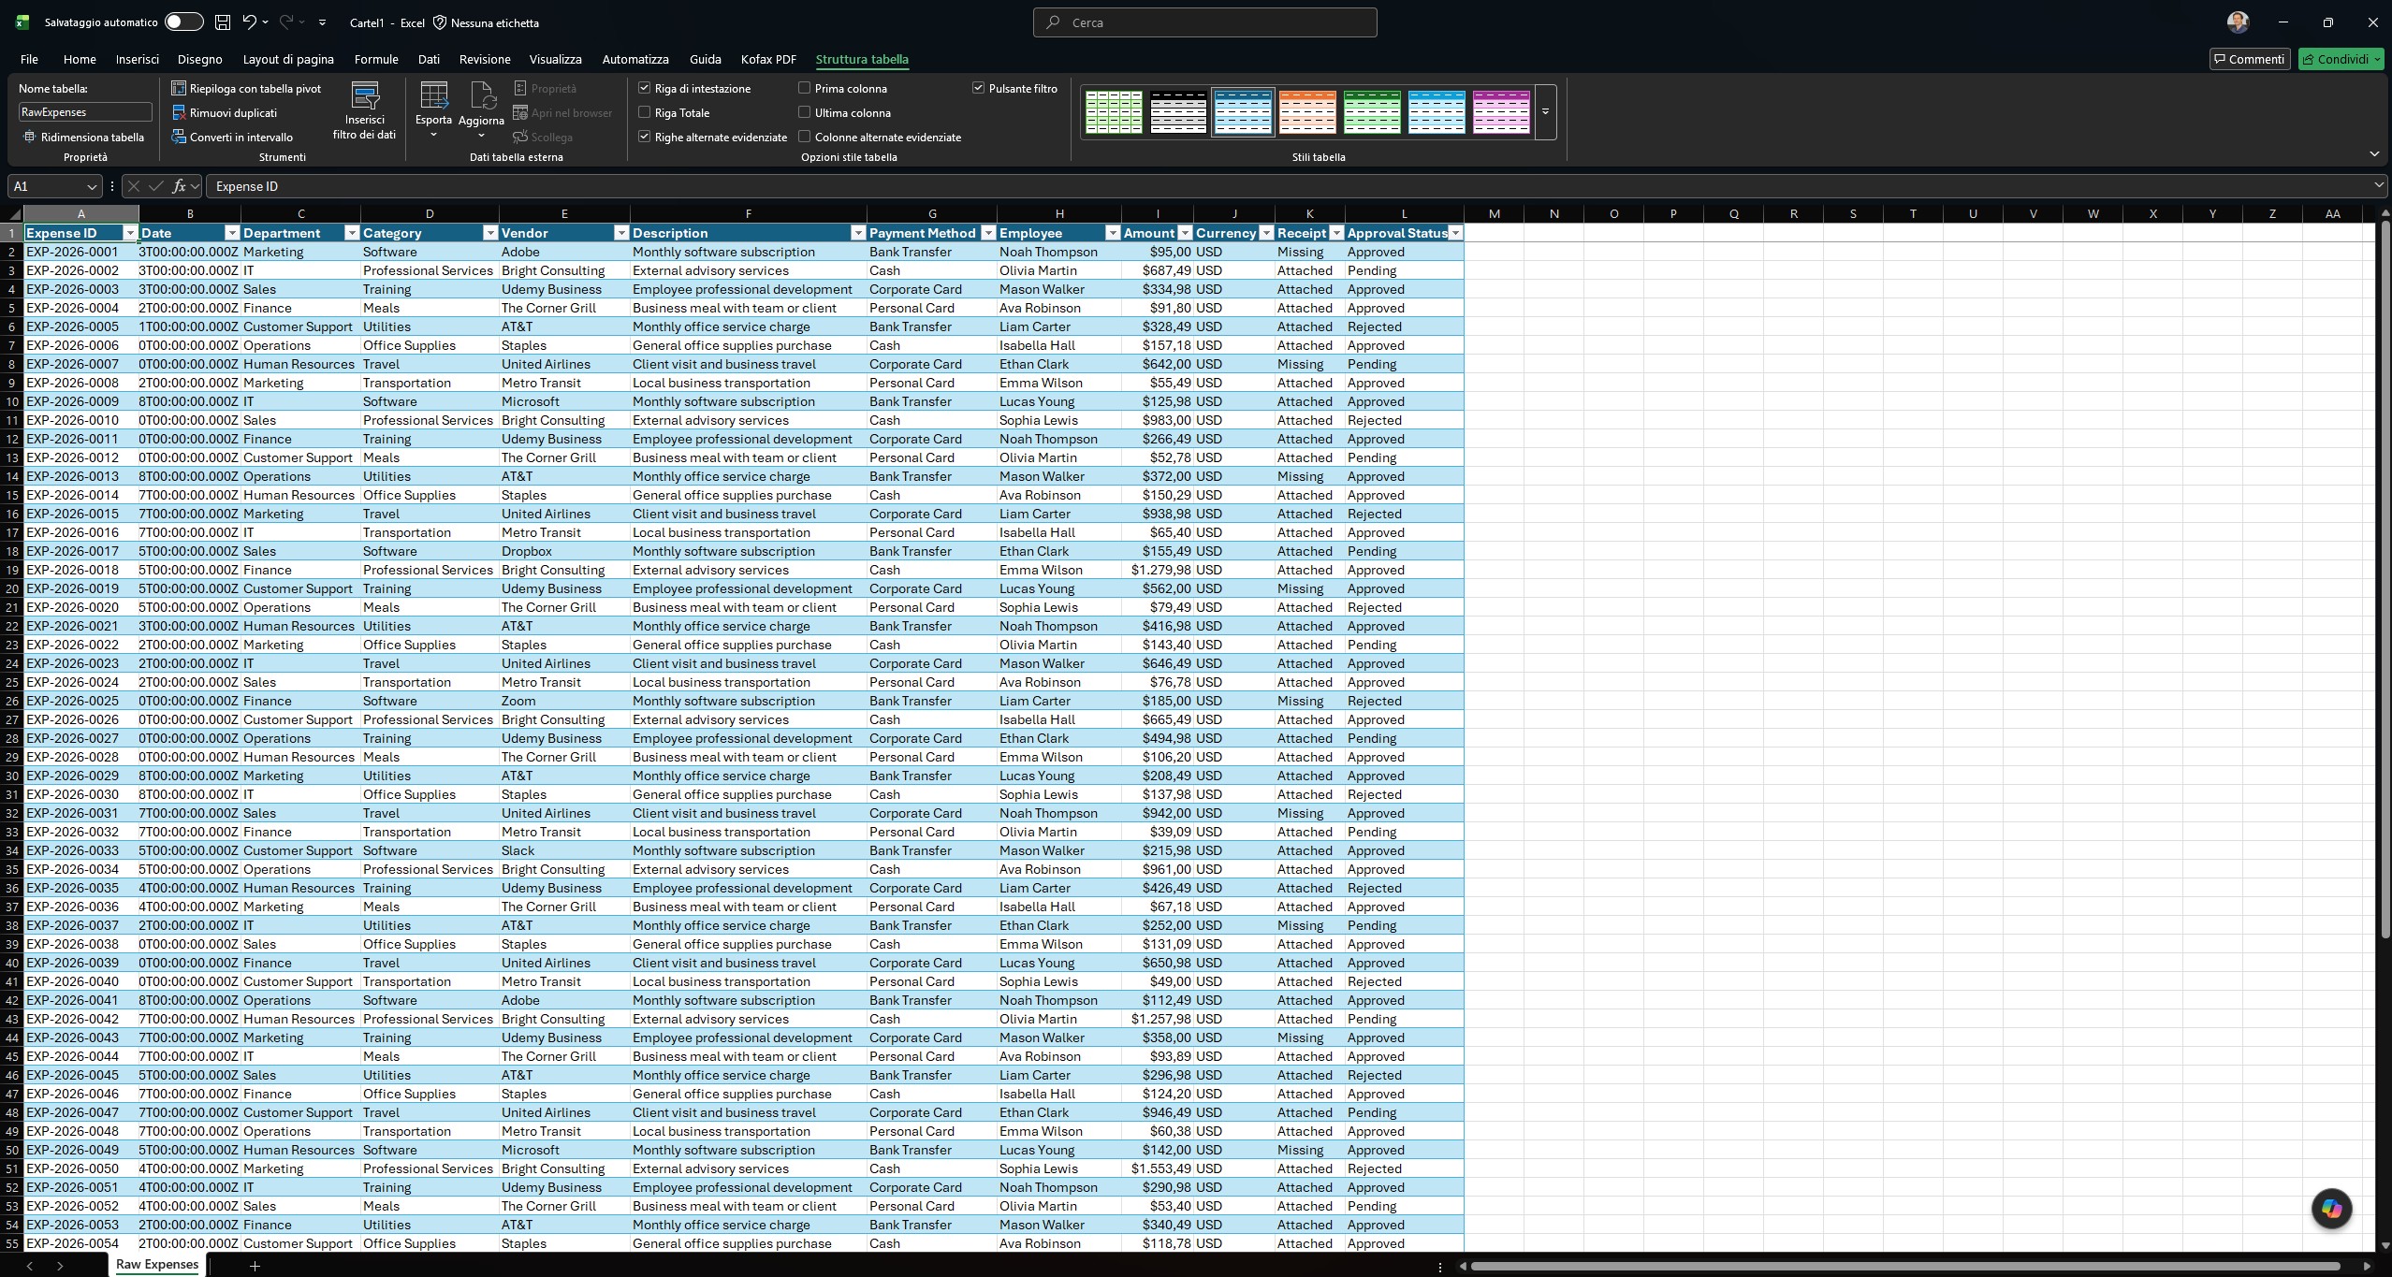
Task: Open the Formule ribbon tab
Action: [376, 59]
